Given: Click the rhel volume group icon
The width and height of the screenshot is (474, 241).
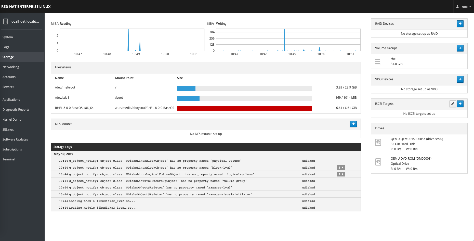Looking at the screenshot, I should (378, 61).
